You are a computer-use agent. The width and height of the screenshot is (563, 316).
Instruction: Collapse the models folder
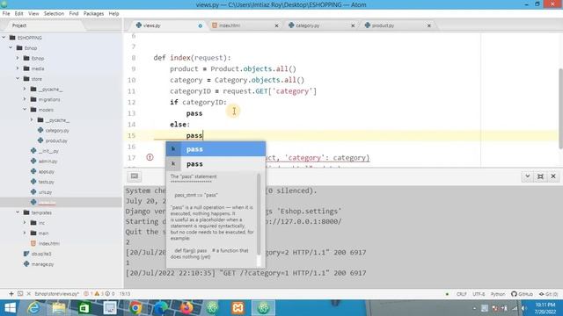tap(25, 110)
